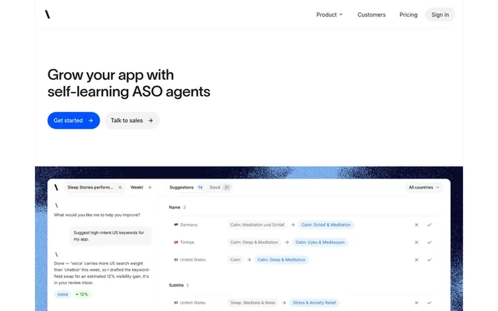Click the backslash logo in the dashboard panel
The height and width of the screenshot is (311, 498).
pyautogui.click(x=56, y=188)
